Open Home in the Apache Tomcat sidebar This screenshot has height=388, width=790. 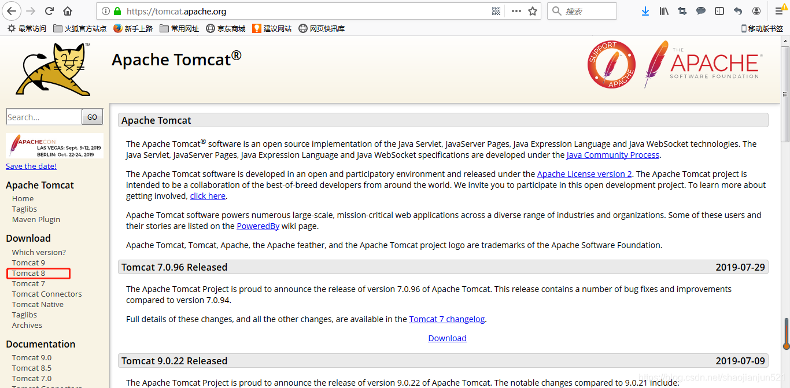pyautogui.click(x=23, y=198)
